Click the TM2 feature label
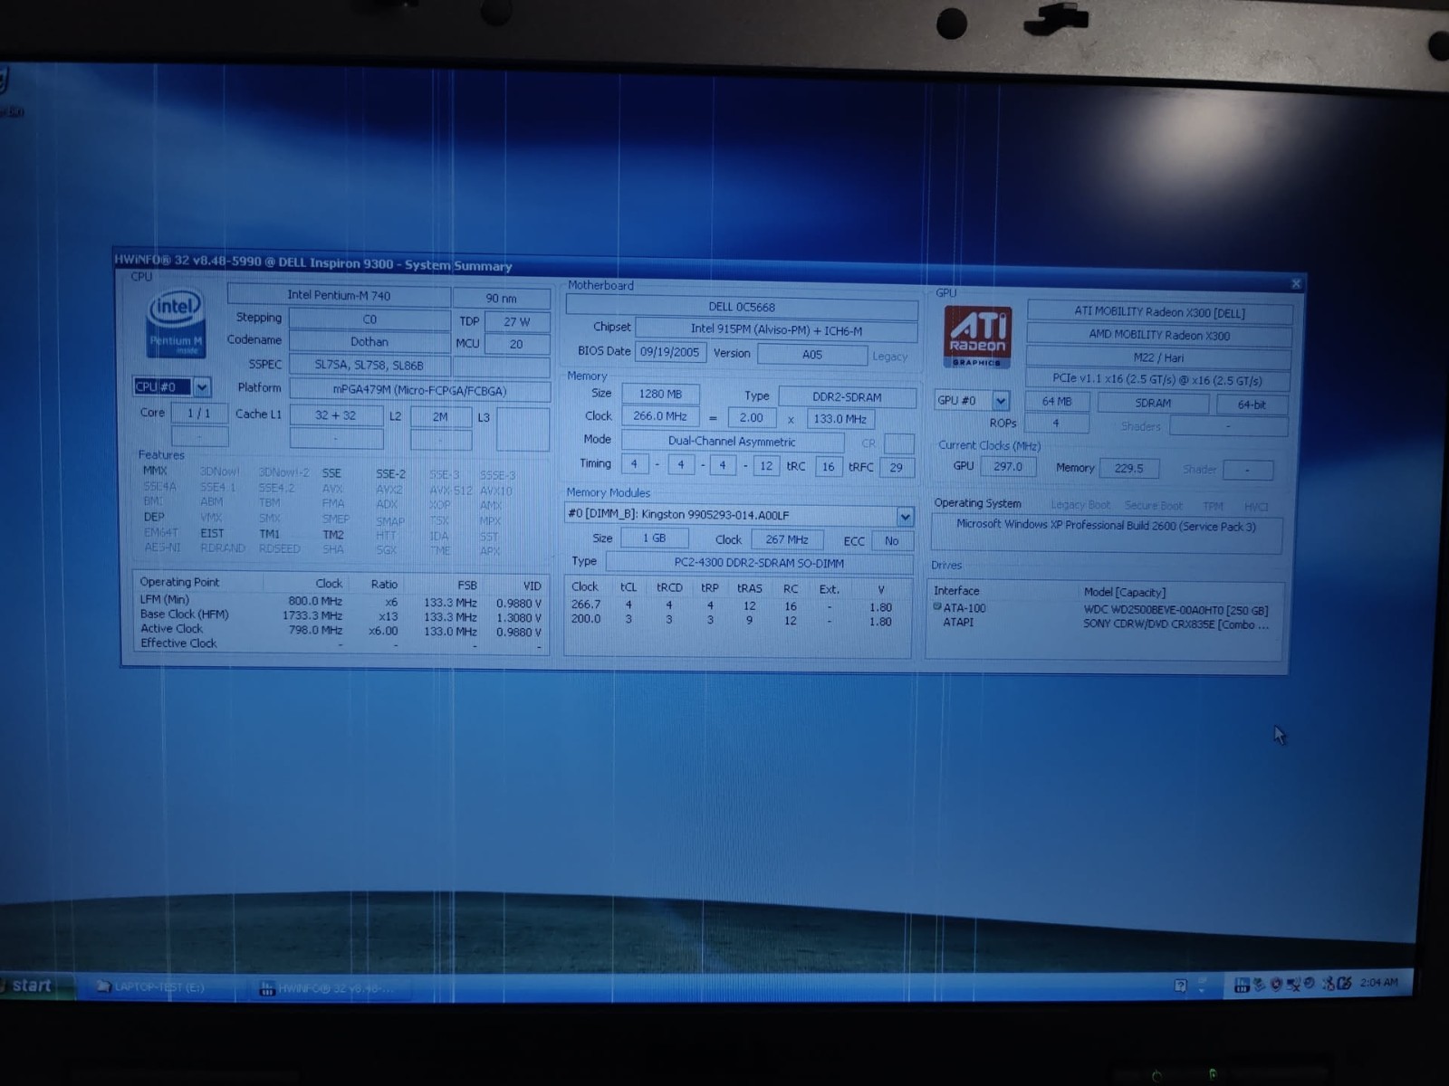This screenshot has width=1449, height=1086. 332,535
